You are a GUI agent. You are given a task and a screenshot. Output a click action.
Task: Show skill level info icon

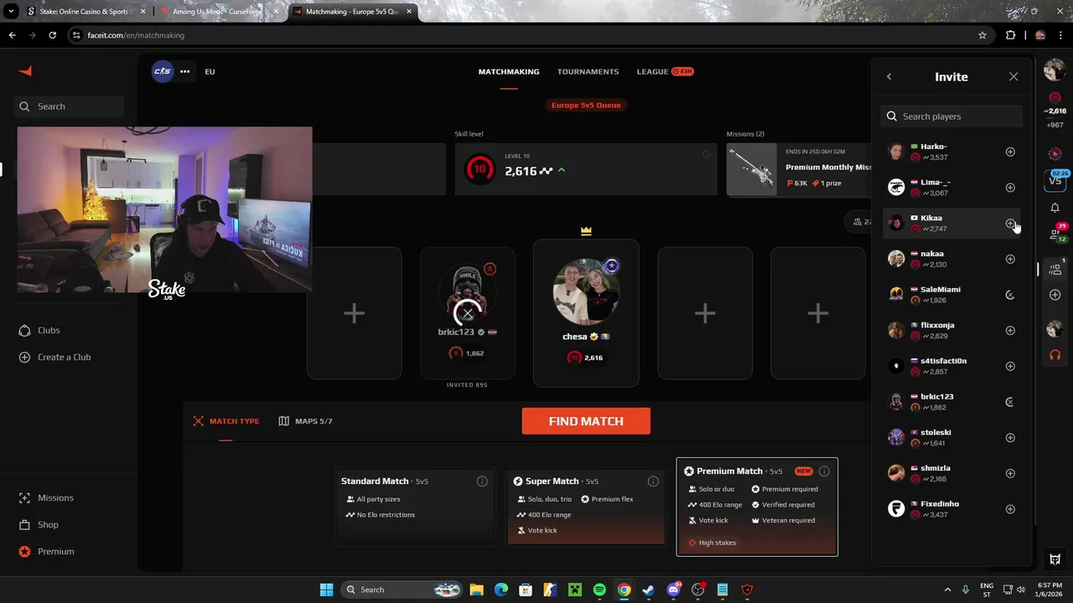point(706,154)
